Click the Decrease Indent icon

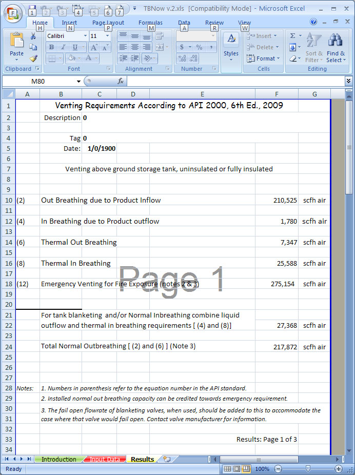click(123, 58)
